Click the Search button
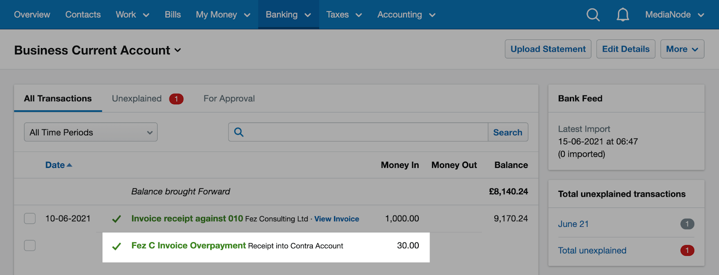719x275 pixels. tap(508, 132)
